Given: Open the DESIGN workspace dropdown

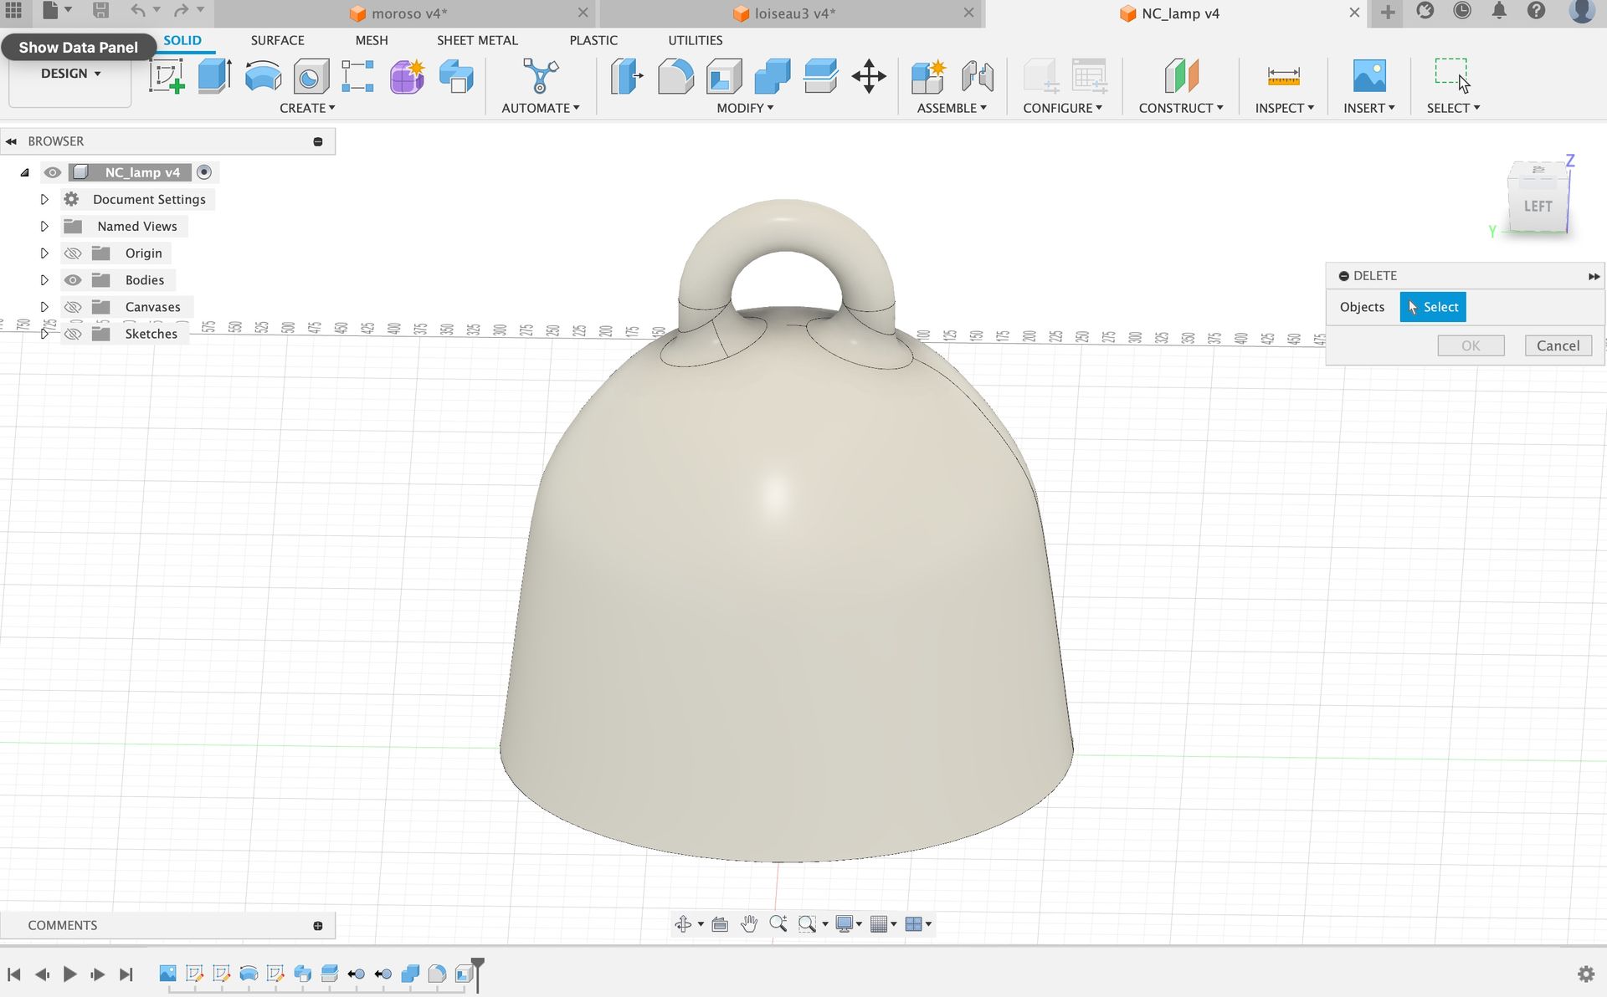Looking at the screenshot, I should click(70, 74).
